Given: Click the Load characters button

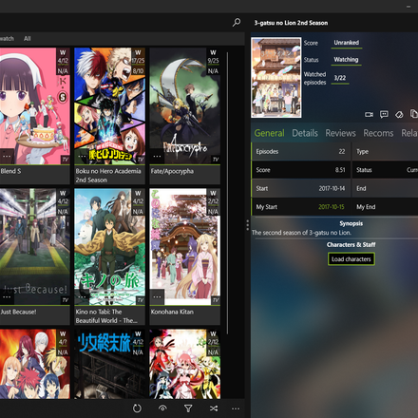Looking at the screenshot, I should click(x=351, y=259).
